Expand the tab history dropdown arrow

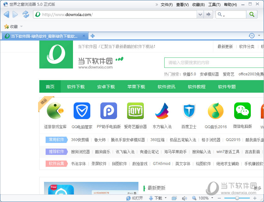259,35
